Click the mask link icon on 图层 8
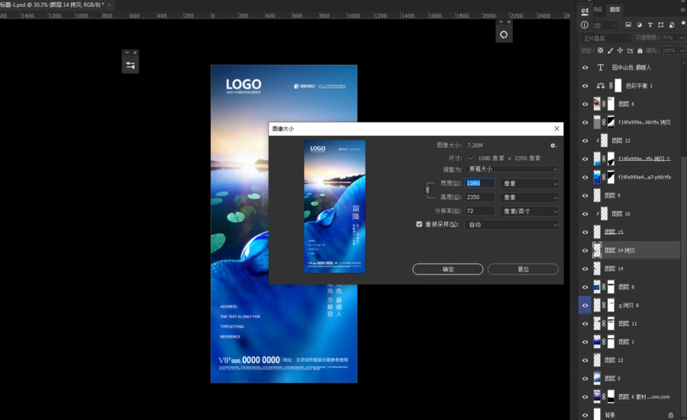687x420 pixels. (x=604, y=287)
